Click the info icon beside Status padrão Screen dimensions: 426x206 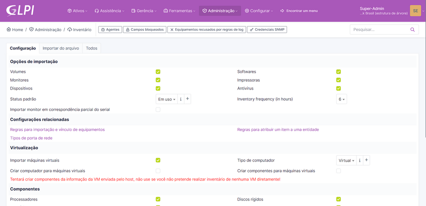pyautogui.click(x=181, y=99)
